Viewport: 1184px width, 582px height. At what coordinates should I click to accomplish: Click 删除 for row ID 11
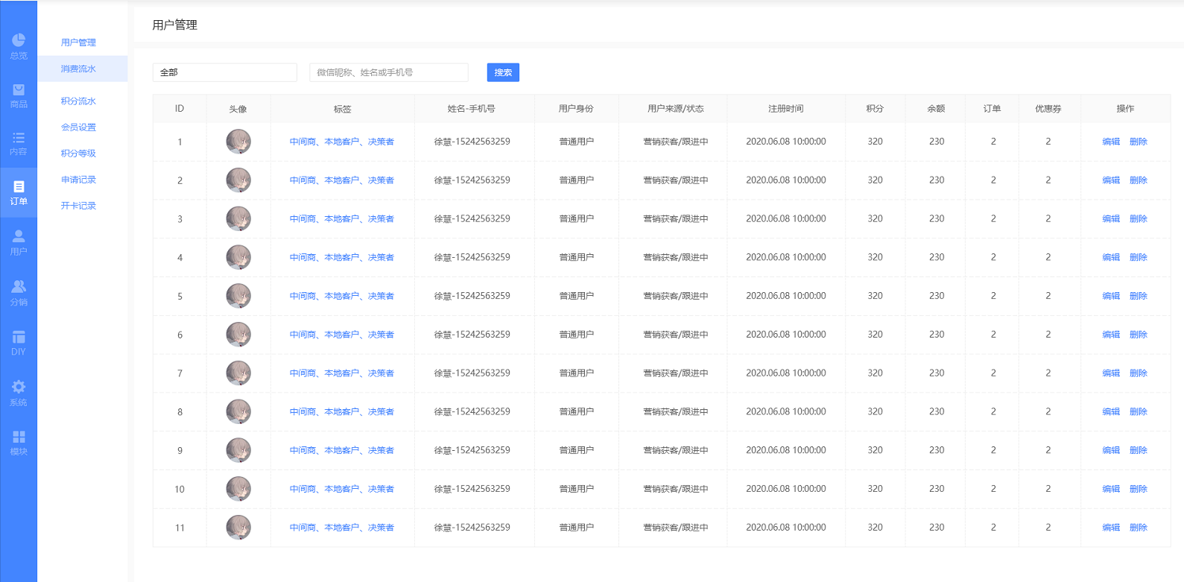pos(1139,528)
